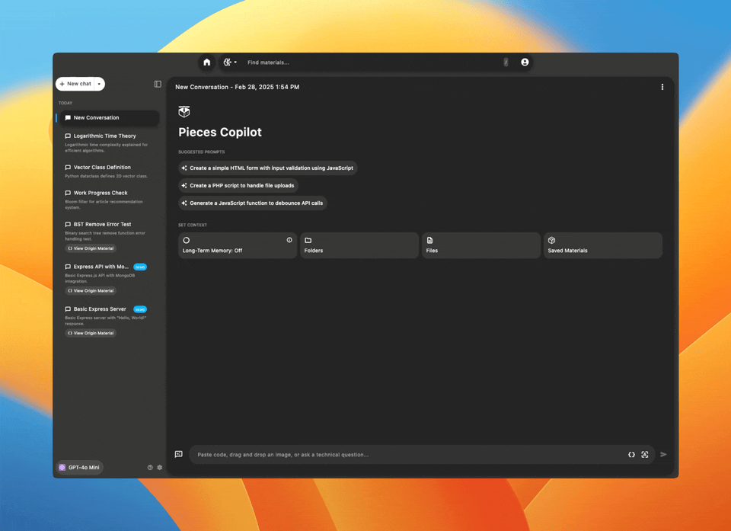Screen dimensions: 731x531
Task: Click the Pieces Copilot heading
Action: tap(220, 132)
